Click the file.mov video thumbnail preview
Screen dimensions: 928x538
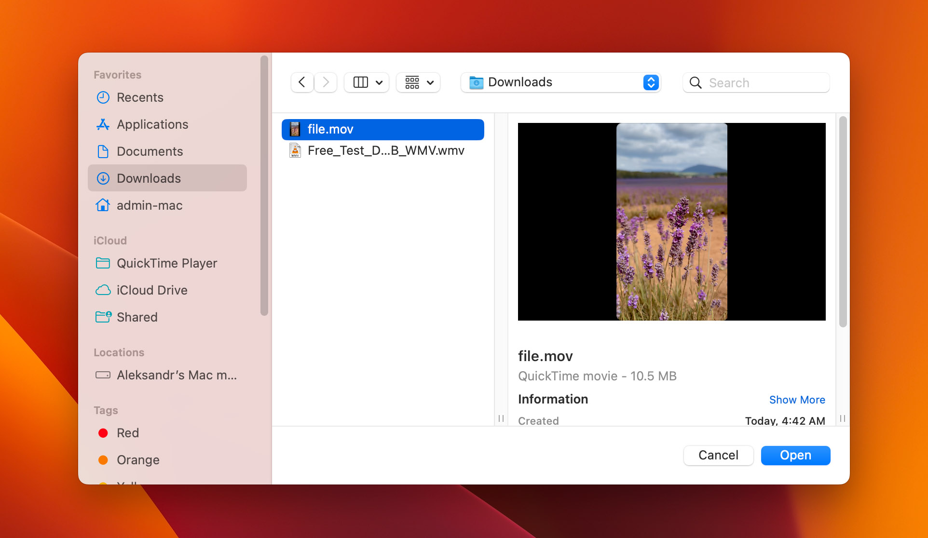click(x=671, y=221)
